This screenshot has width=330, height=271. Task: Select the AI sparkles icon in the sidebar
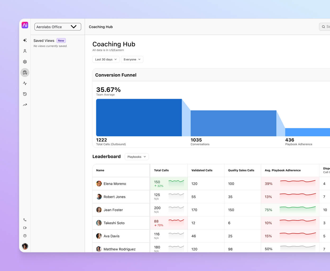(x=25, y=40)
